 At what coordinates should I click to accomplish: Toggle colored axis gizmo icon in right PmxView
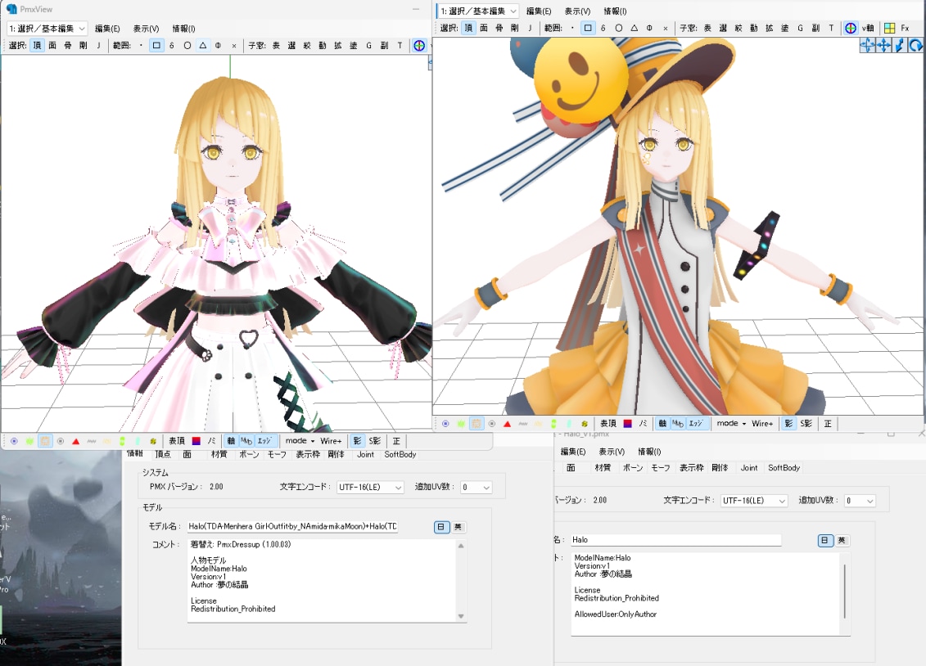[851, 28]
